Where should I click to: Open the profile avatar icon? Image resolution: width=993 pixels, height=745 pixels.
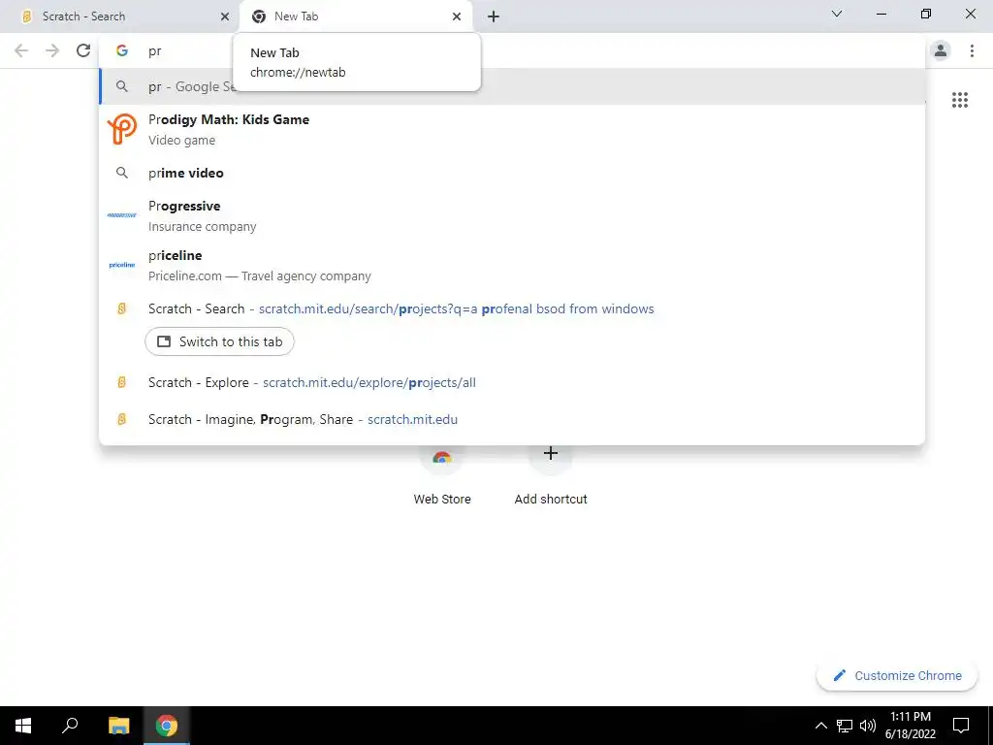point(941,50)
